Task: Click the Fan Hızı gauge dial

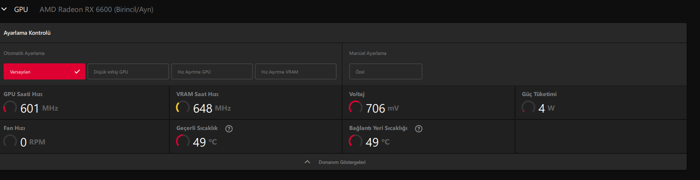Action: [10, 141]
